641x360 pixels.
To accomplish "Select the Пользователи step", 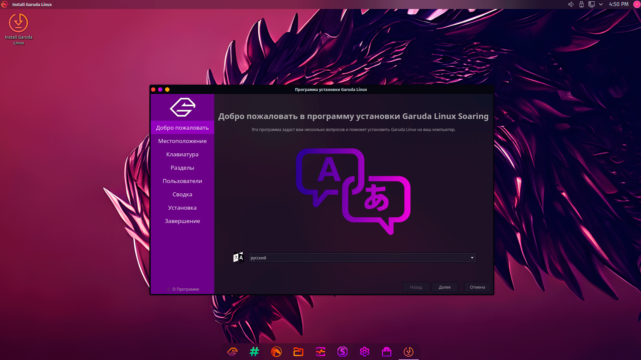I will pos(182,181).
